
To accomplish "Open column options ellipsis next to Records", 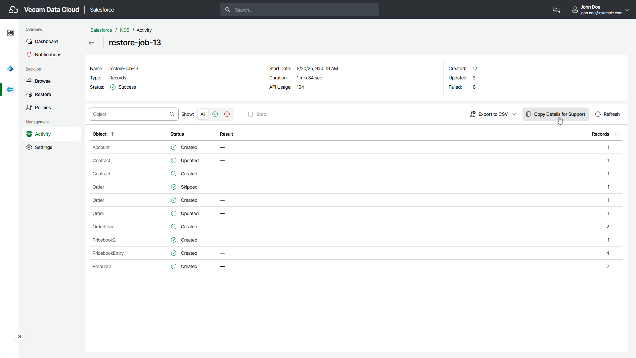I will pyautogui.click(x=617, y=134).
